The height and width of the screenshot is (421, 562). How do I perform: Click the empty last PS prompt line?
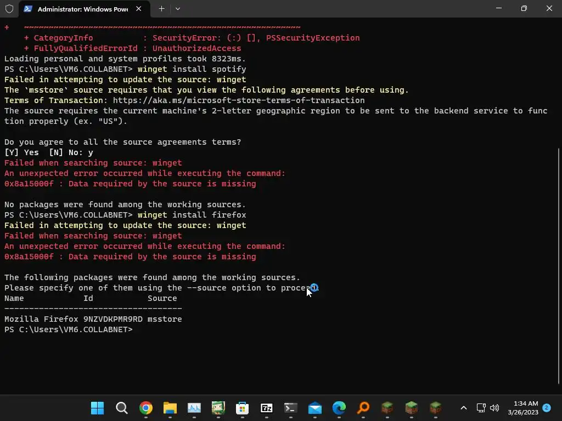[69, 329]
